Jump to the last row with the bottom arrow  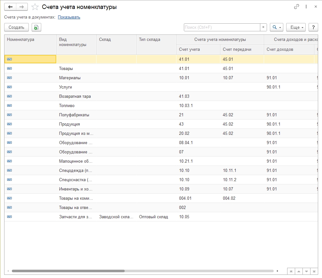coord(314,271)
